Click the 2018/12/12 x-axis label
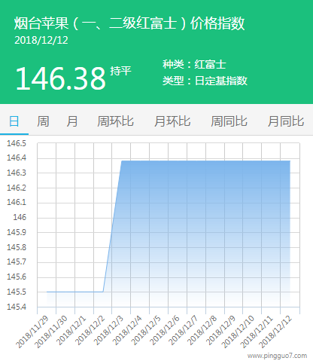The width and height of the screenshot is (313, 364). (275, 332)
